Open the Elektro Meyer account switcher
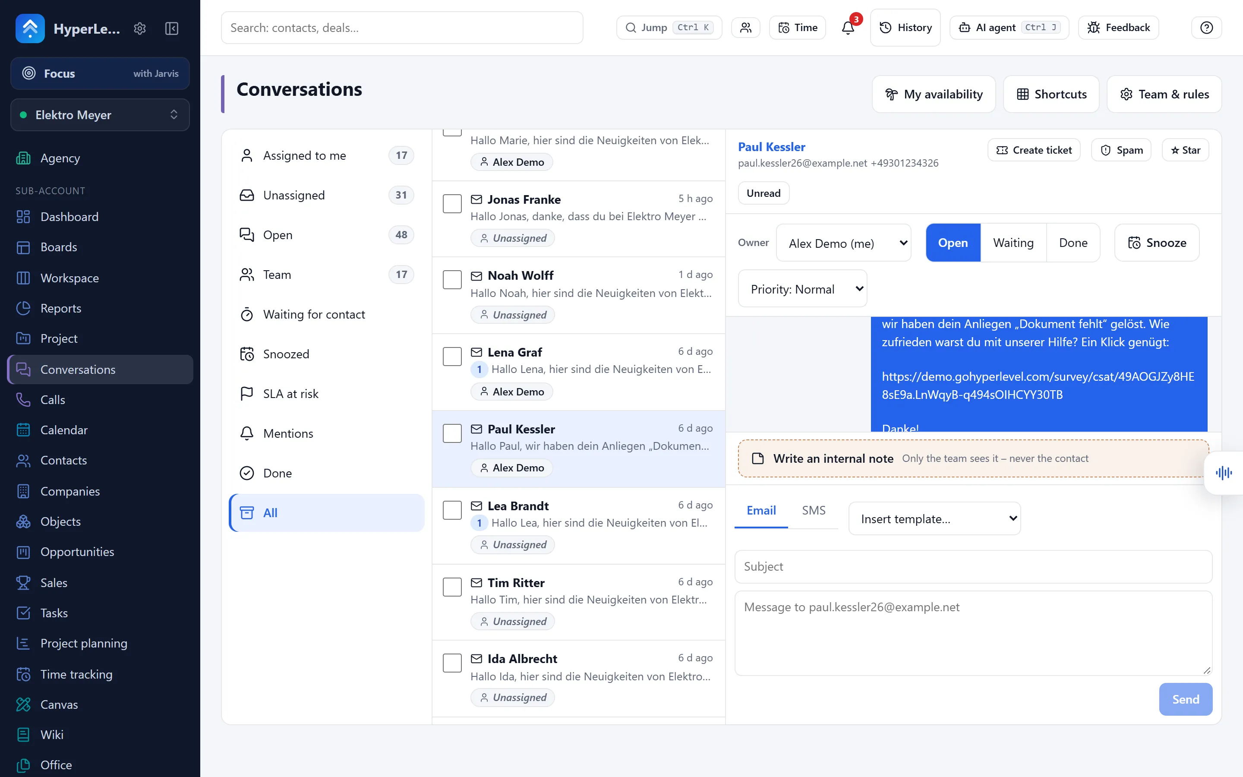Image resolution: width=1243 pixels, height=777 pixels. (100, 114)
